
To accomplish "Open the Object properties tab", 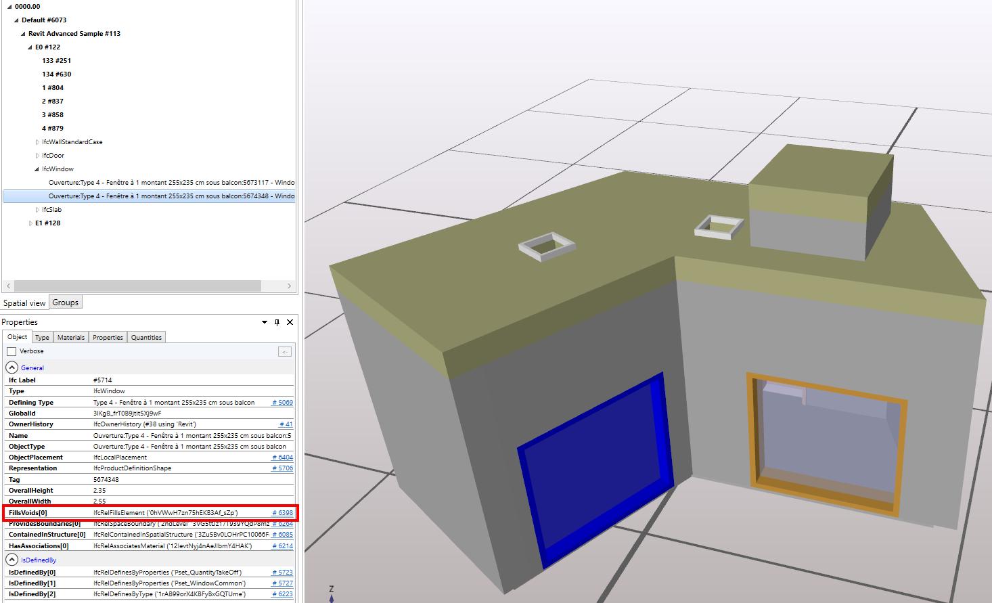I will [18, 337].
